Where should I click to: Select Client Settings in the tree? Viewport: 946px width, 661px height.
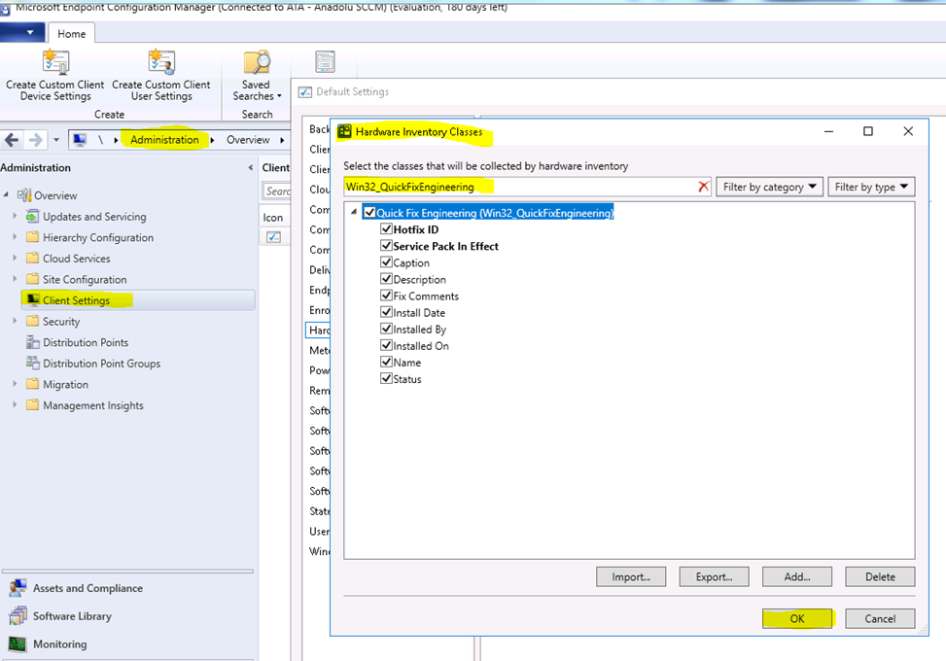click(137, 299)
